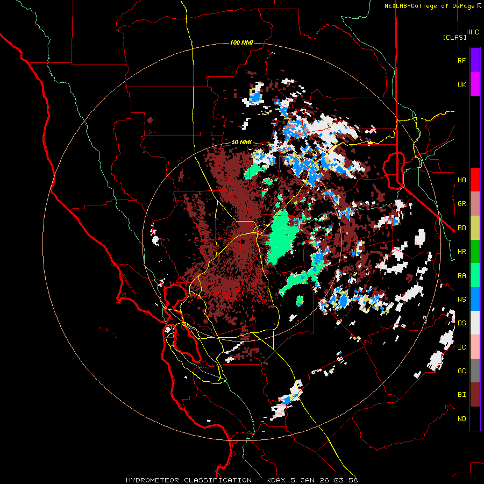
Task: Click the HYDROMETEOR CLASSIFICATION title text
Action: point(189,480)
